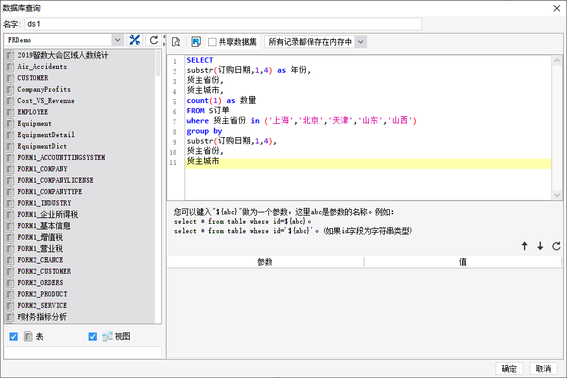Refresh the database table list
Image resolution: width=567 pixels, height=378 pixels.
(153, 40)
